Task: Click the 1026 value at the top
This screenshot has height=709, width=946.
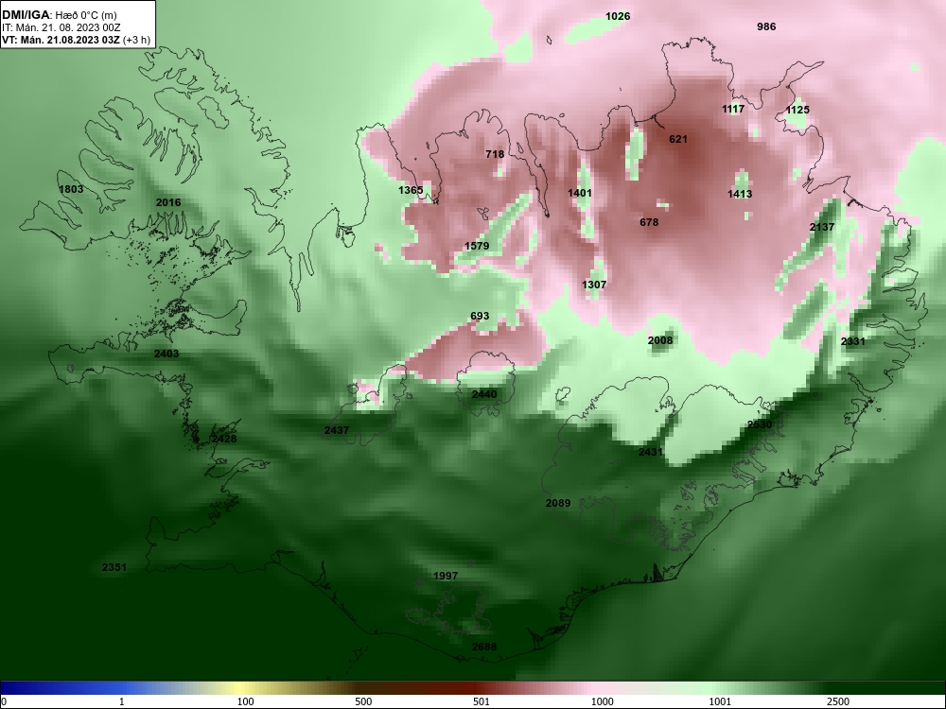Action: 618,16
